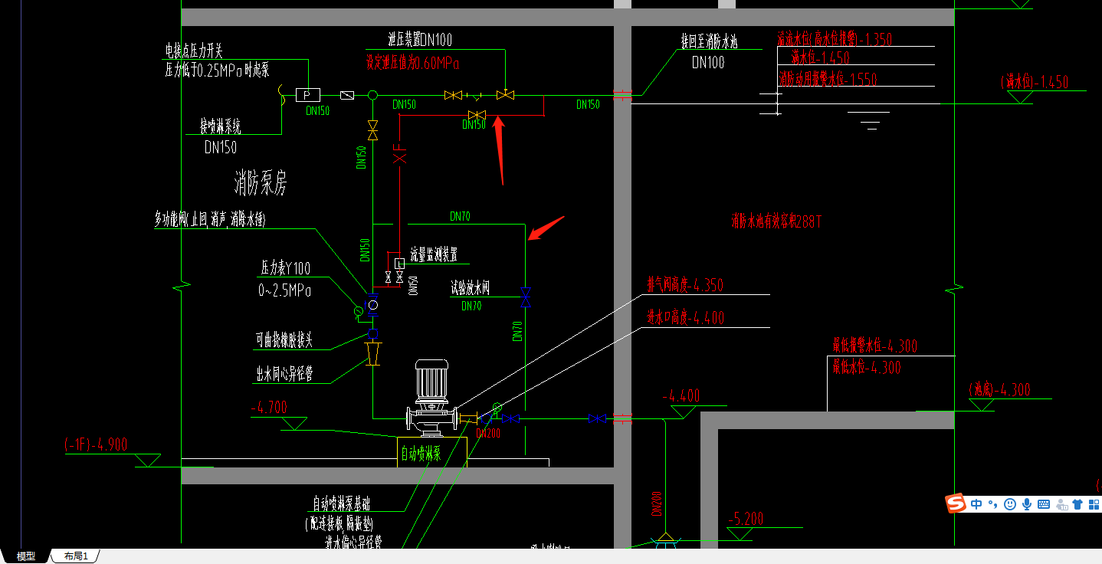Viewport: 1102px width, 564px height.
Task: Open the 布局1 layout tab
Action: tap(76, 556)
